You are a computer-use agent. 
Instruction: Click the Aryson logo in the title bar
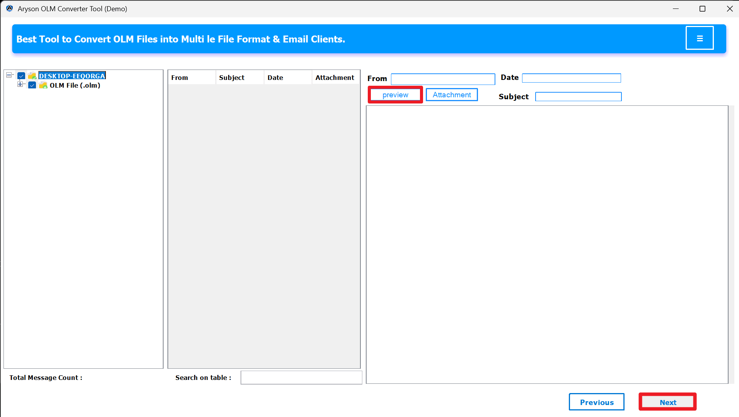pos(9,8)
